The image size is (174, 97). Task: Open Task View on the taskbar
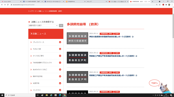coord(38,95)
